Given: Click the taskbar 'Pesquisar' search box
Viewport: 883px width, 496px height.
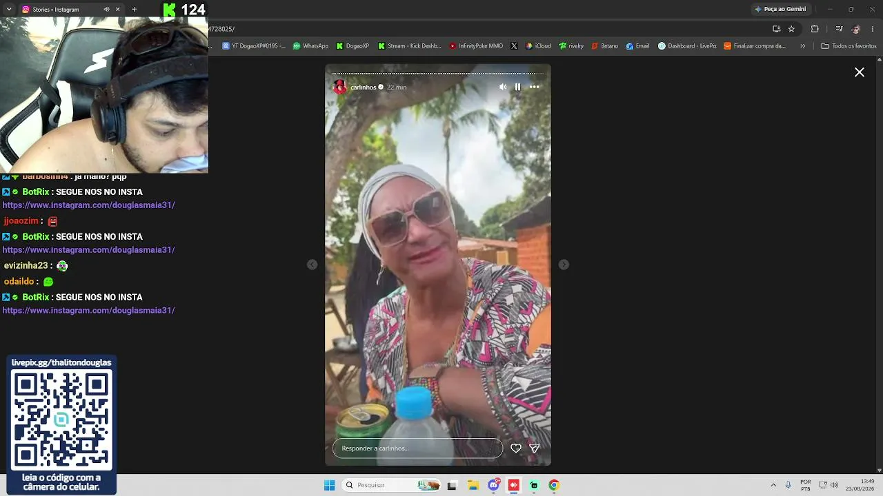Looking at the screenshot, I should tap(392, 485).
